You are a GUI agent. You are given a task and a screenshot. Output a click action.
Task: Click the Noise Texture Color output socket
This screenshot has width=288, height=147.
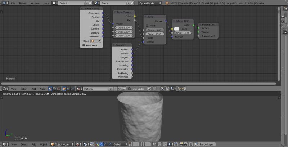135,16
